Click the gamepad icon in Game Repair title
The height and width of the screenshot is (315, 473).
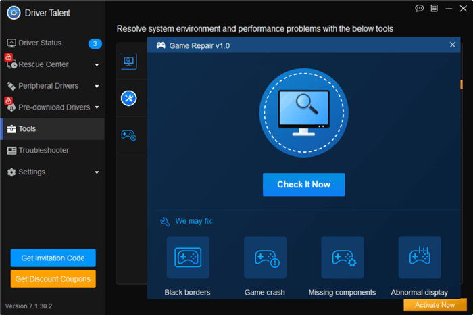pyautogui.click(x=161, y=45)
